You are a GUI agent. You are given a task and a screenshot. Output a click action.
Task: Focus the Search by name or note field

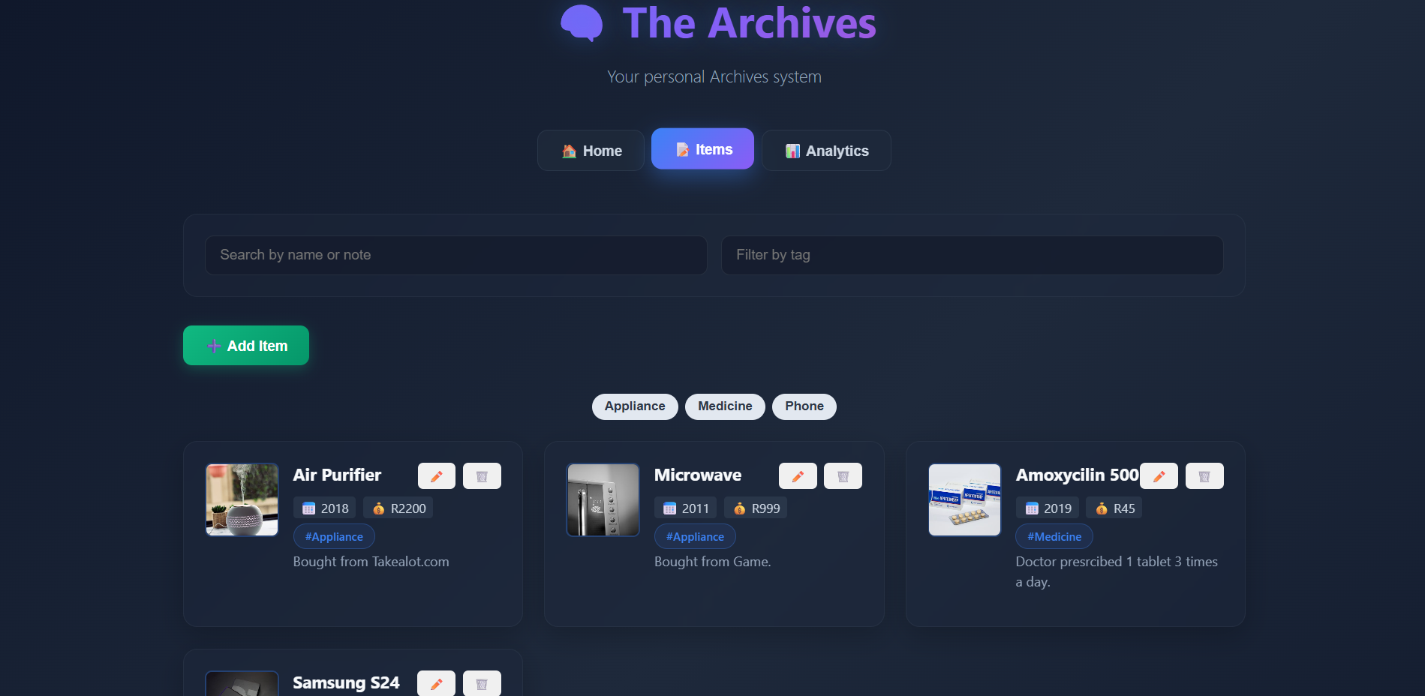(x=455, y=255)
